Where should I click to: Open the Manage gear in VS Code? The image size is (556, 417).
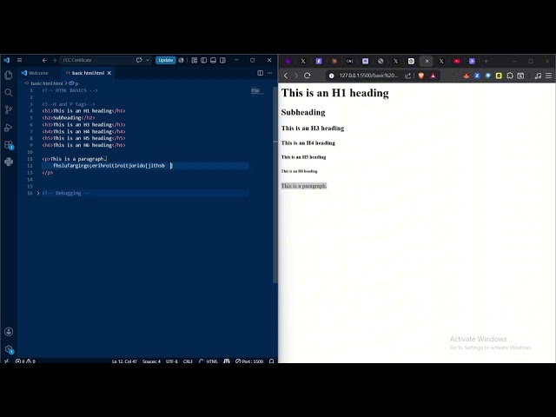point(9,349)
